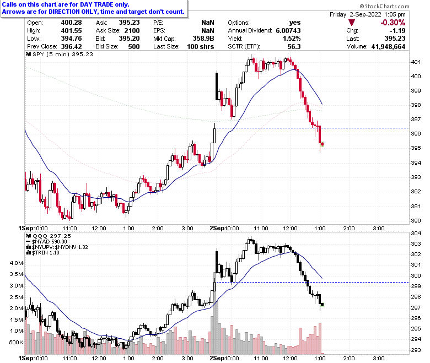Click the date 'Friday 2-Sep-2022 1:05 pm'
Image resolution: width=430 pixels, height=363 pixels.
[368, 14]
